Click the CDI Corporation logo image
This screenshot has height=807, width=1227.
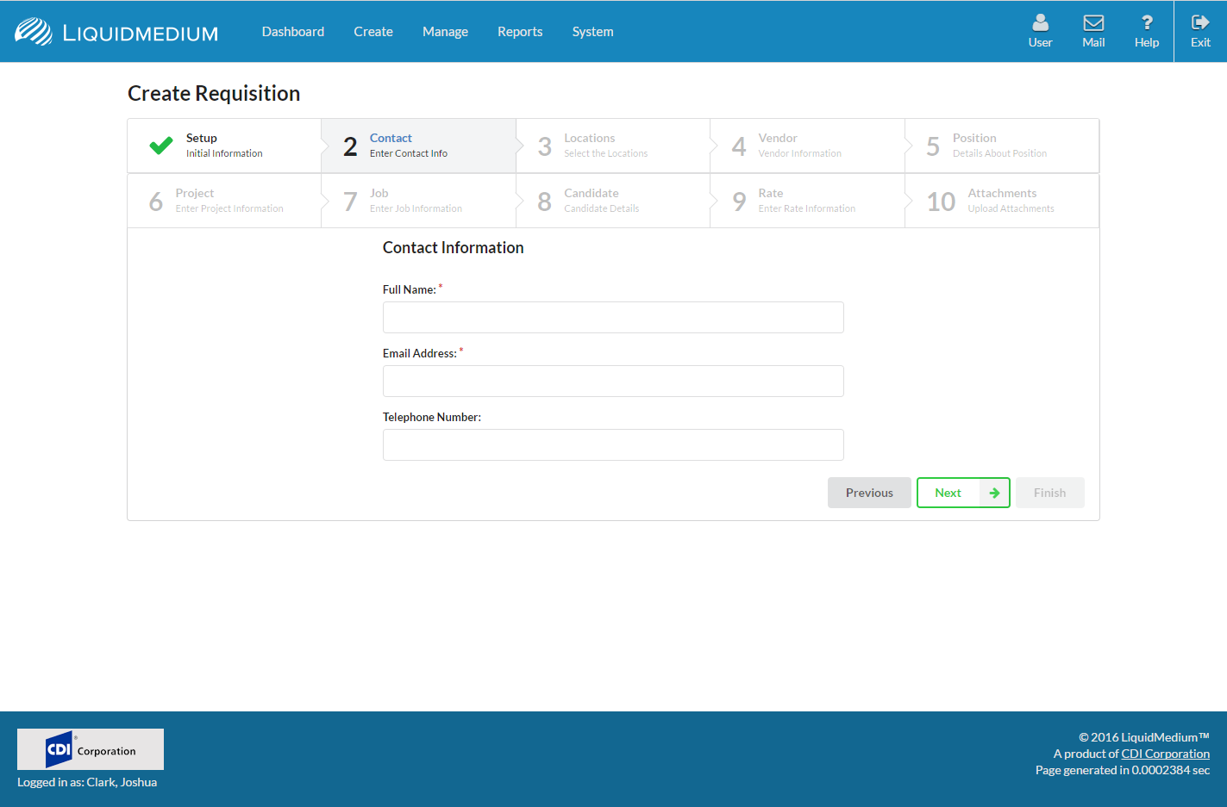[91, 749]
